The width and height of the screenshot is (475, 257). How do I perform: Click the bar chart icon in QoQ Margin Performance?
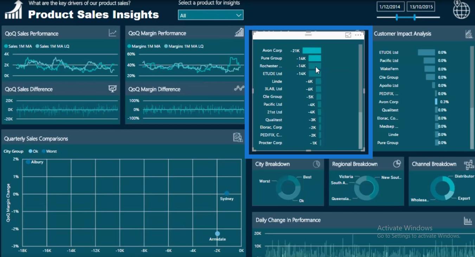(239, 33)
